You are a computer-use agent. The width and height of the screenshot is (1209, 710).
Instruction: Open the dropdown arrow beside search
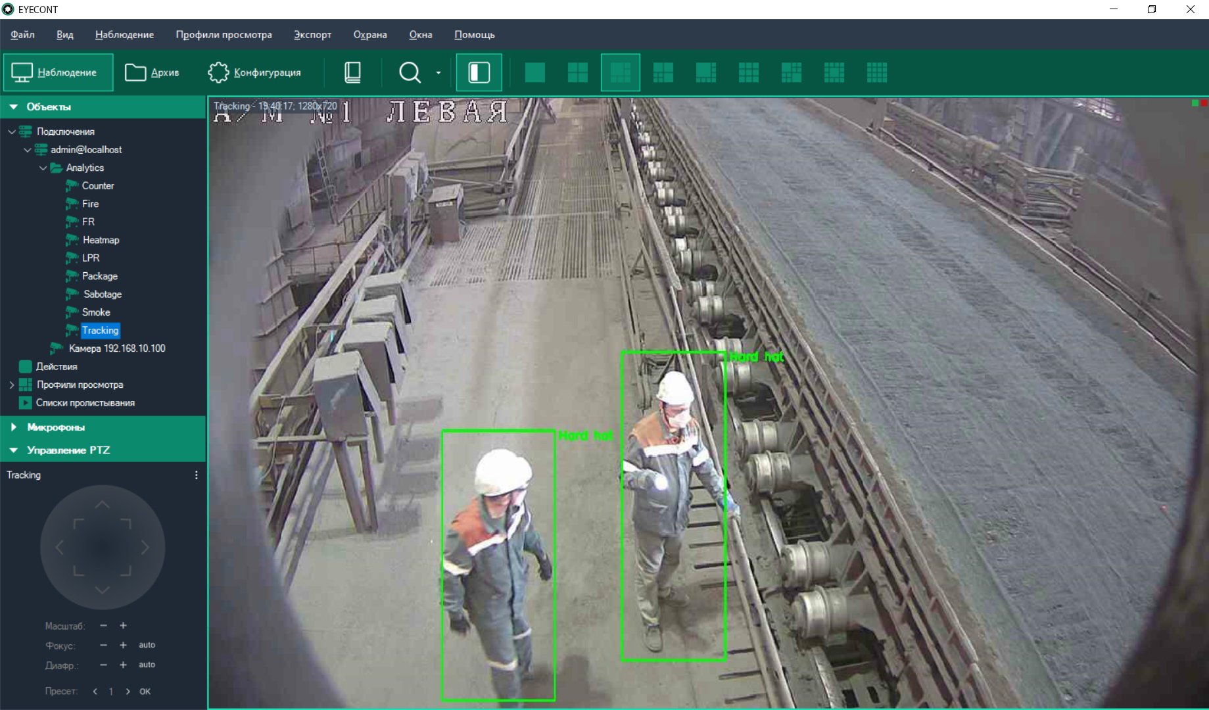coord(439,73)
